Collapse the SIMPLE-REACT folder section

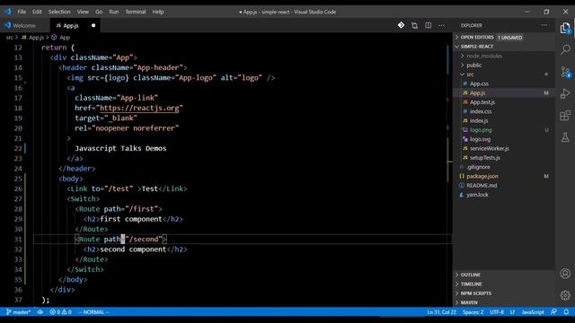(477, 47)
